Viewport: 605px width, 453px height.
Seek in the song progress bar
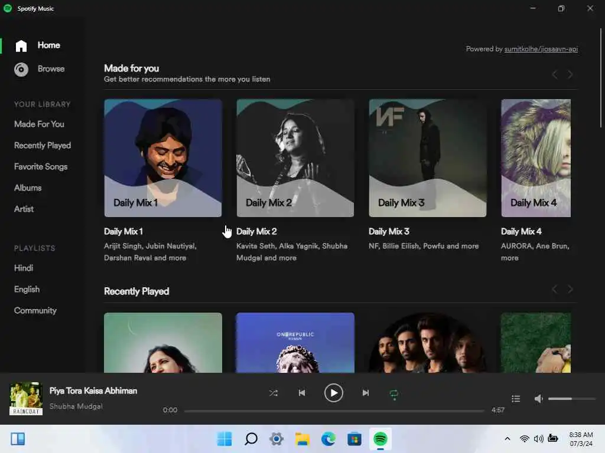pyautogui.click(x=334, y=411)
